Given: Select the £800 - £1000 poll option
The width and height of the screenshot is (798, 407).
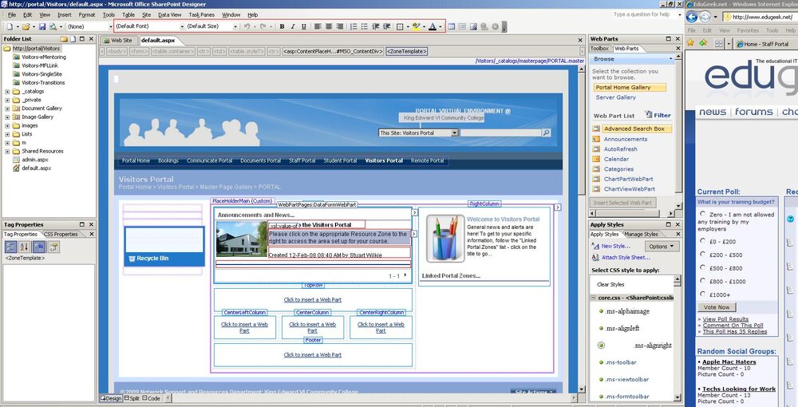Looking at the screenshot, I should (x=703, y=281).
